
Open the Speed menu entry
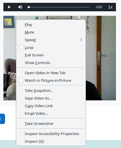point(51,40)
